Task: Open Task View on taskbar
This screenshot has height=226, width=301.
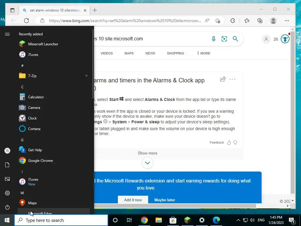Action: (x=129, y=220)
